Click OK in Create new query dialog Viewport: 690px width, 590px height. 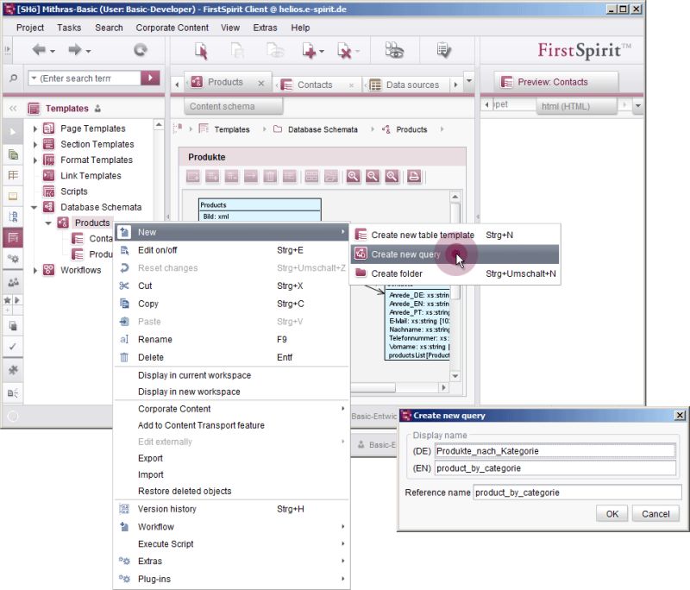click(x=612, y=514)
